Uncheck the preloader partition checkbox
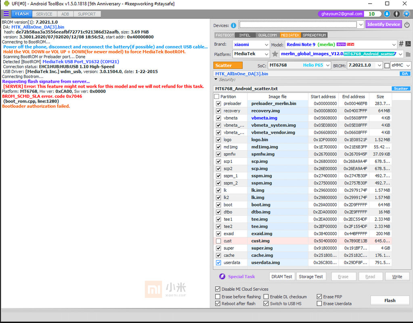Screen dimensions: 413x323 (x=218, y=103)
